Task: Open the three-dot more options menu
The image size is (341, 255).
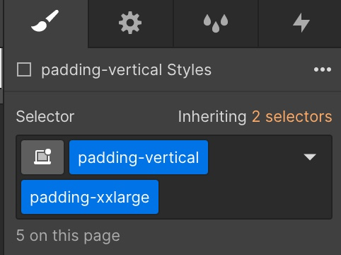Action: pos(323,69)
